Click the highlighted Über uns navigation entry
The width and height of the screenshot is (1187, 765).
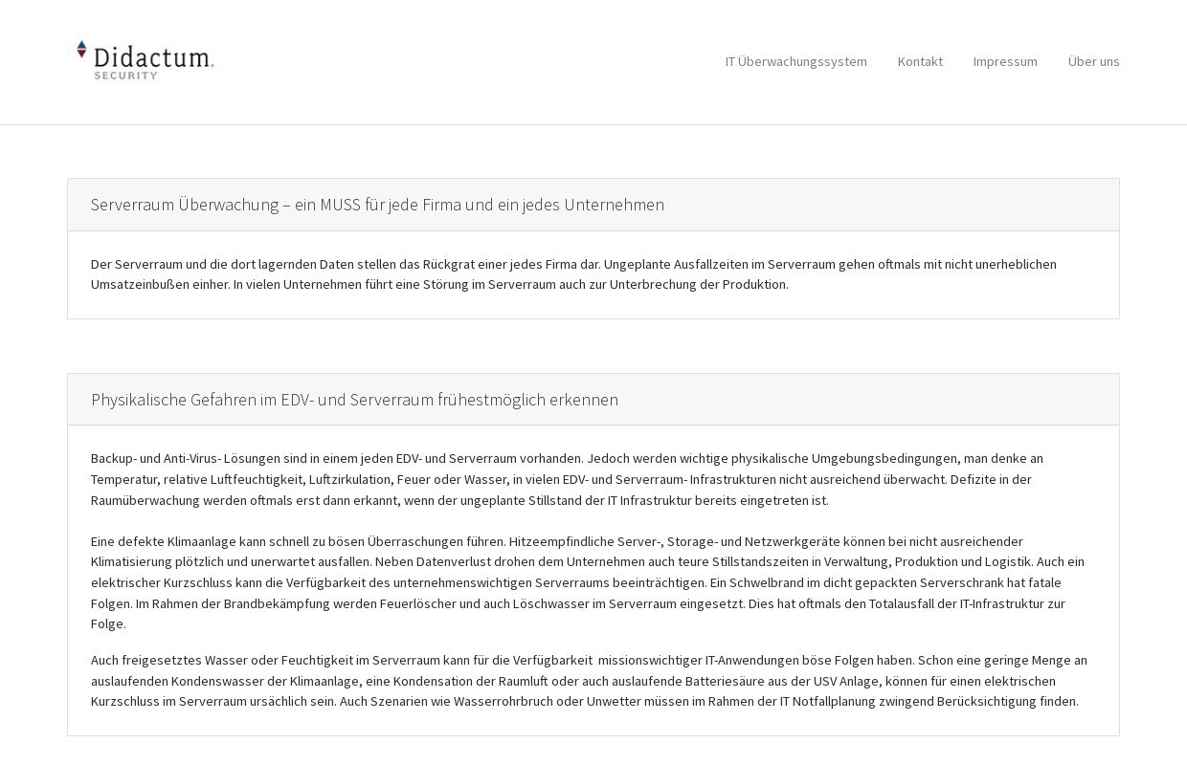coord(1093,61)
